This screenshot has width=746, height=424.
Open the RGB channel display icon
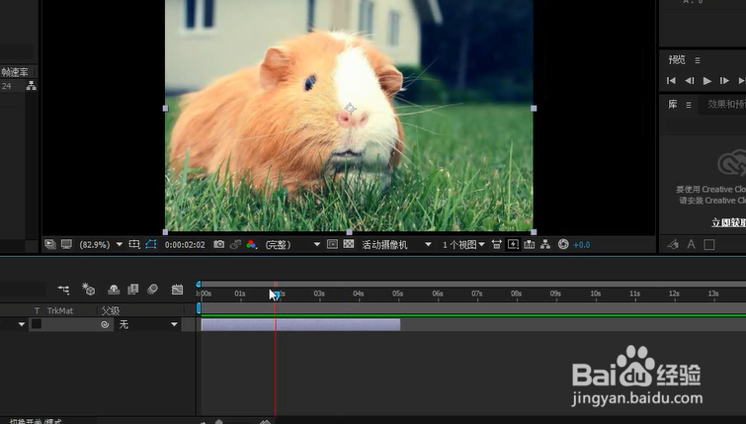tap(252, 244)
